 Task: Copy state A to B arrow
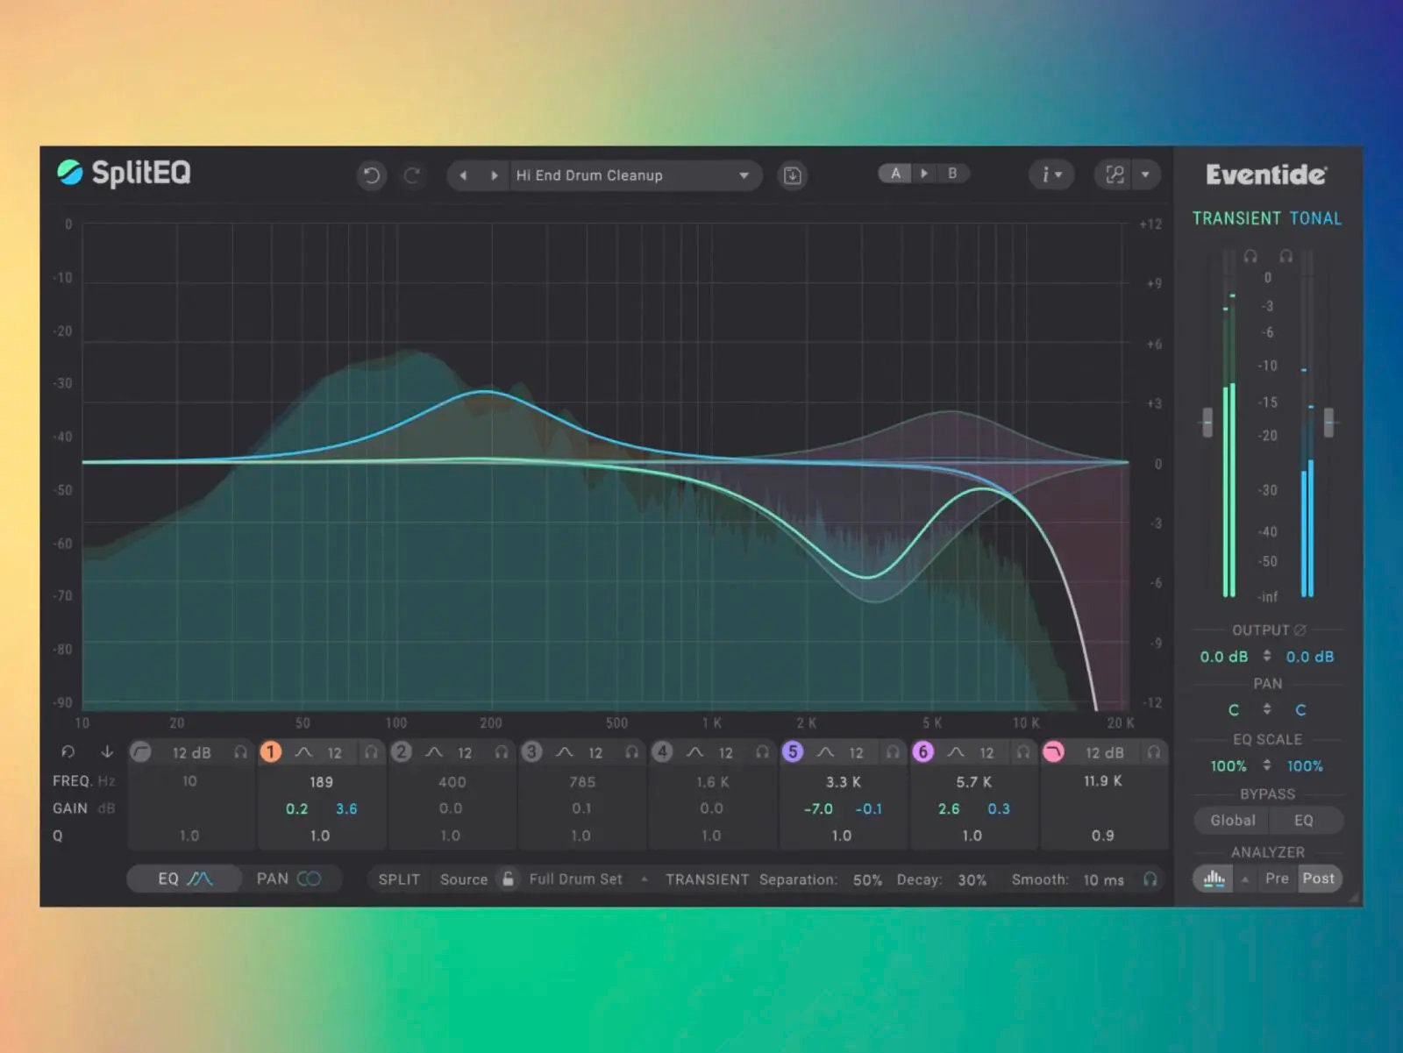coord(923,174)
